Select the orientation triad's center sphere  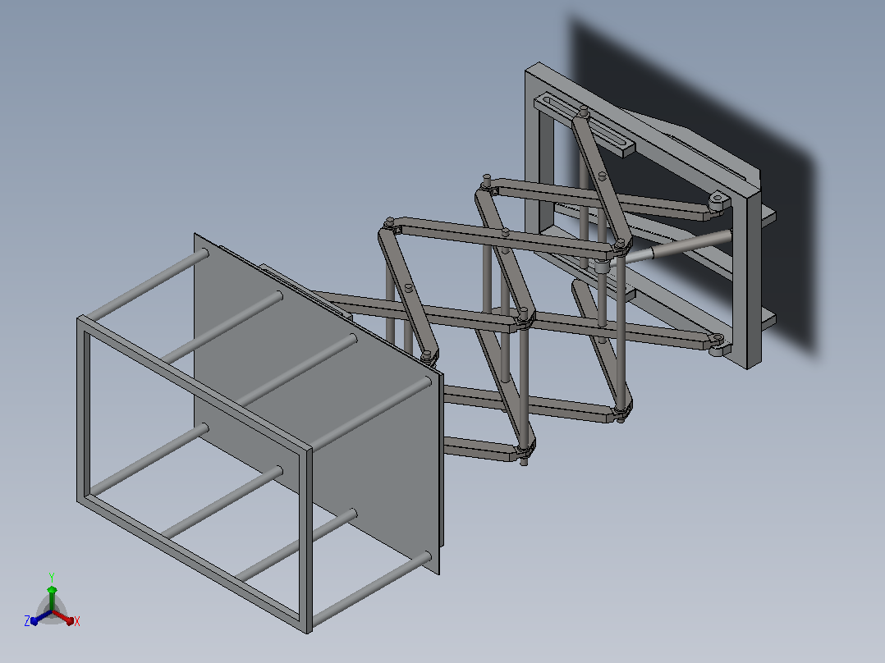pos(52,611)
